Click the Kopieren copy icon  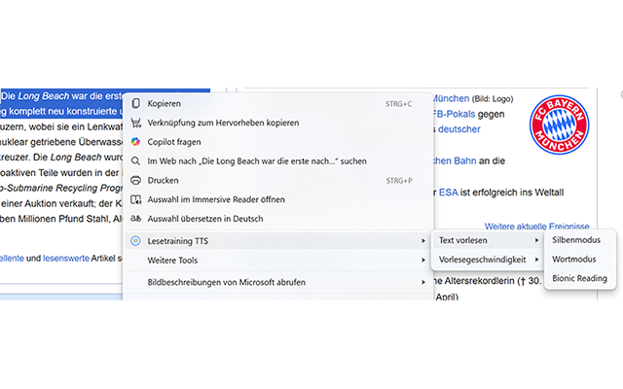(x=136, y=103)
